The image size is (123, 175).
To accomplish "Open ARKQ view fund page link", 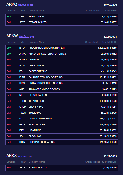I will pos(26,5).
